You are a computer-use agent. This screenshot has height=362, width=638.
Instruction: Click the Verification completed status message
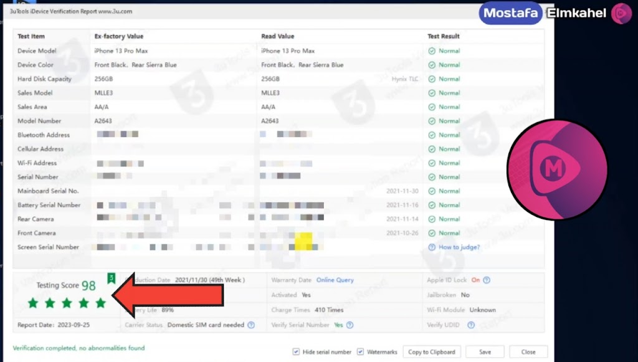pyautogui.click(x=79, y=348)
